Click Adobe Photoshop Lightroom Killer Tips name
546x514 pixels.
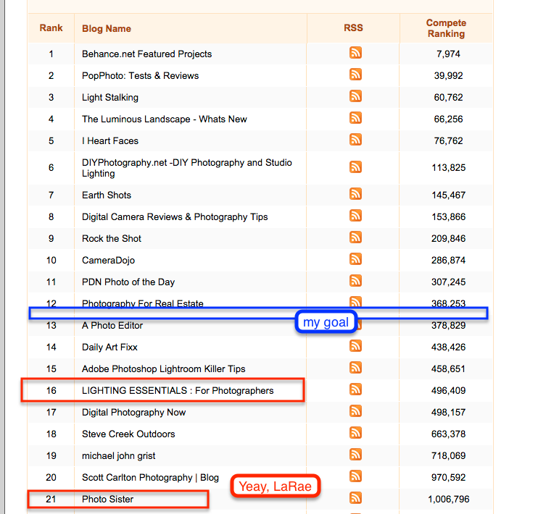click(164, 369)
